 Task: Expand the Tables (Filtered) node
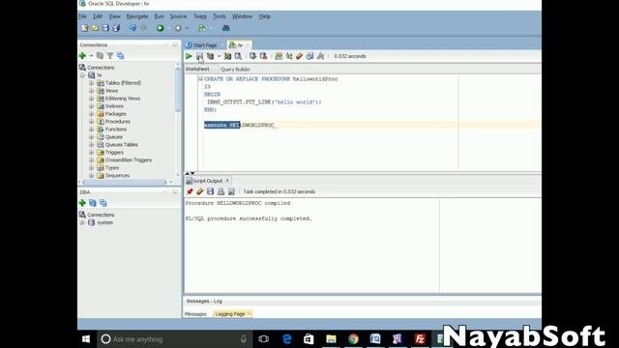coord(91,83)
